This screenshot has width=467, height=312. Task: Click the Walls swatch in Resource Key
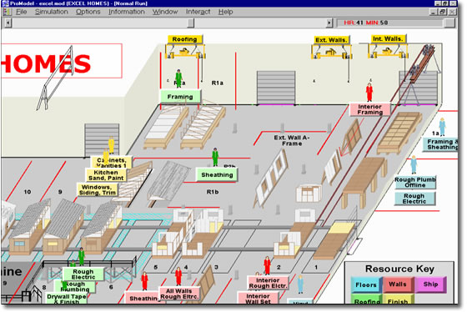(x=398, y=284)
